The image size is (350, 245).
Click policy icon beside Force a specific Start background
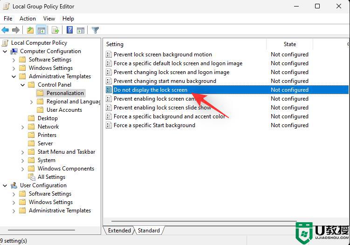pos(109,125)
